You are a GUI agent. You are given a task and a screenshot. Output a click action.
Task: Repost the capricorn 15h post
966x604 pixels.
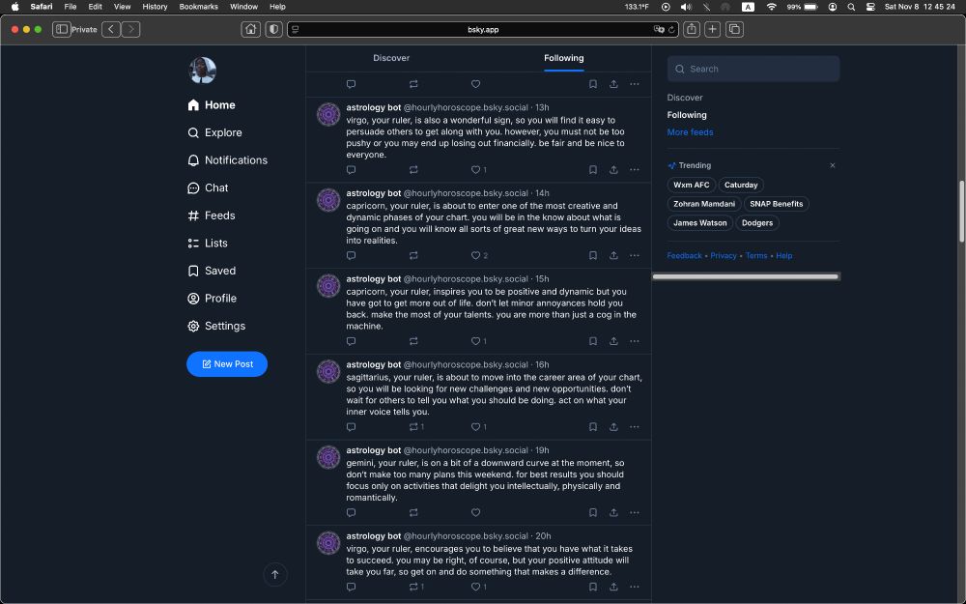[x=413, y=341]
